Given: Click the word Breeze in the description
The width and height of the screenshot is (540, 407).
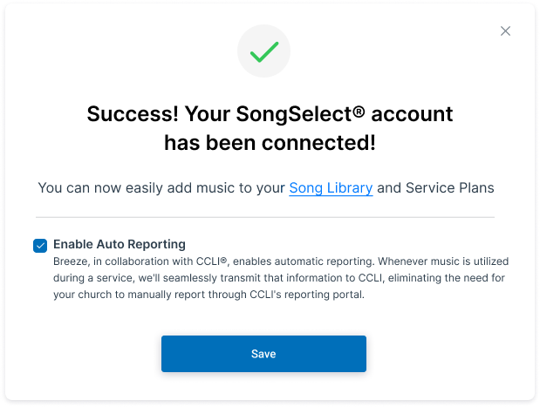Looking at the screenshot, I should pyautogui.click(x=72, y=261).
